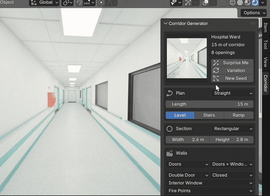The image size is (270, 196).
Task: Open selectability and visibility filter dropdown
Action: [x=176, y=3]
